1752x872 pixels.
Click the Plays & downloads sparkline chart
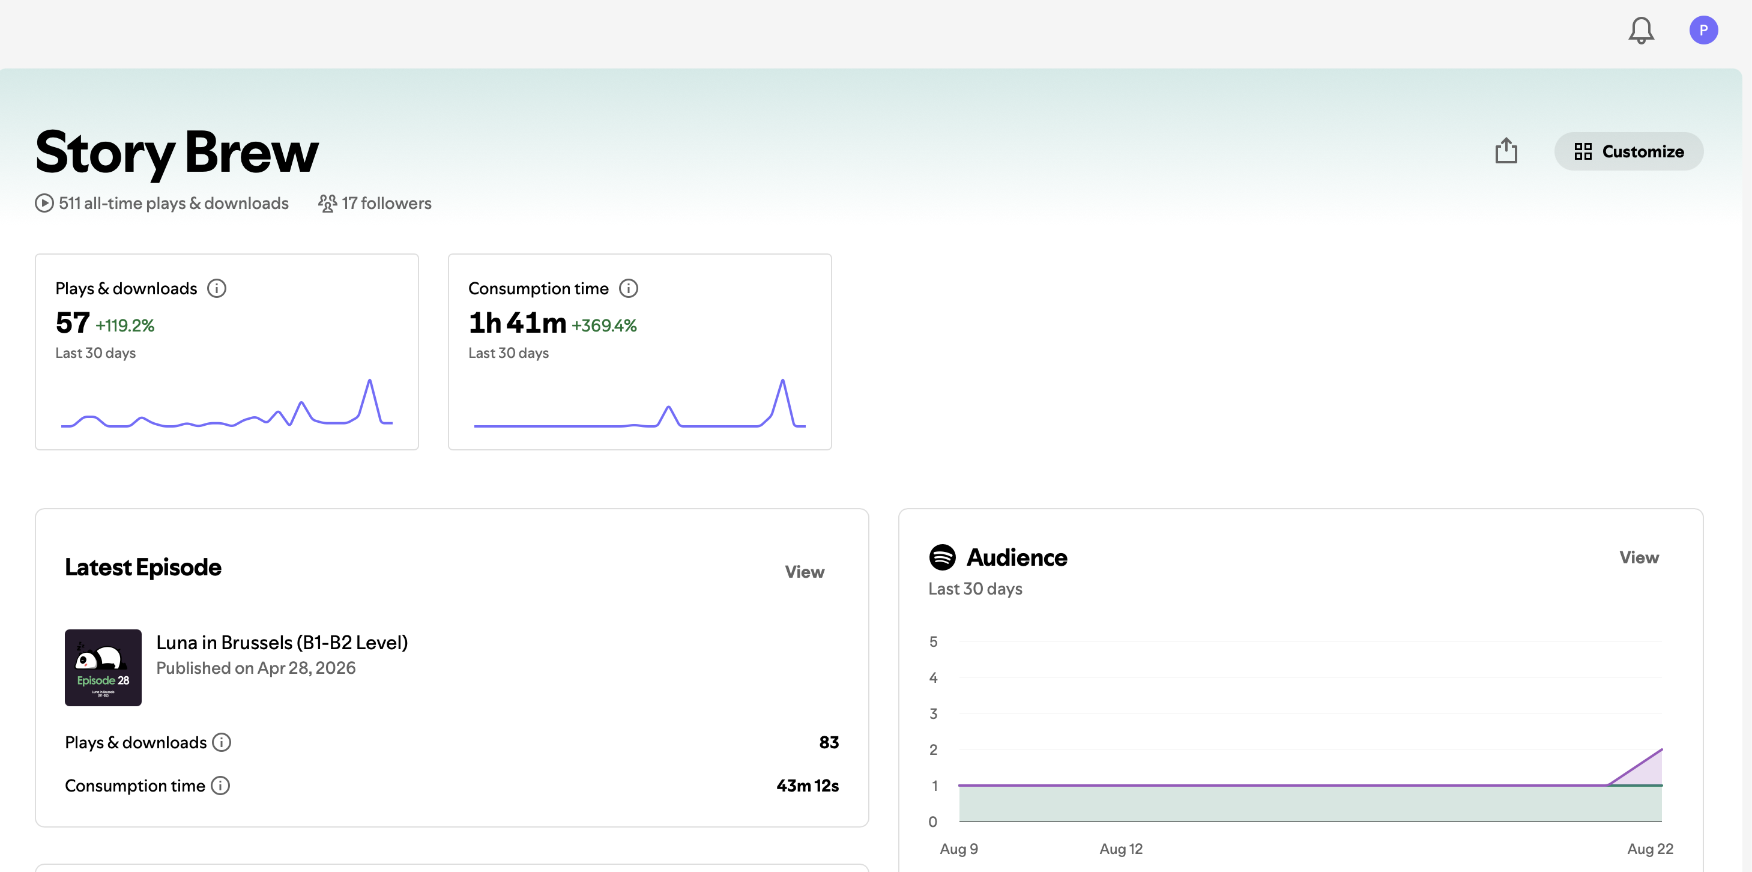(x=226, y=403)
